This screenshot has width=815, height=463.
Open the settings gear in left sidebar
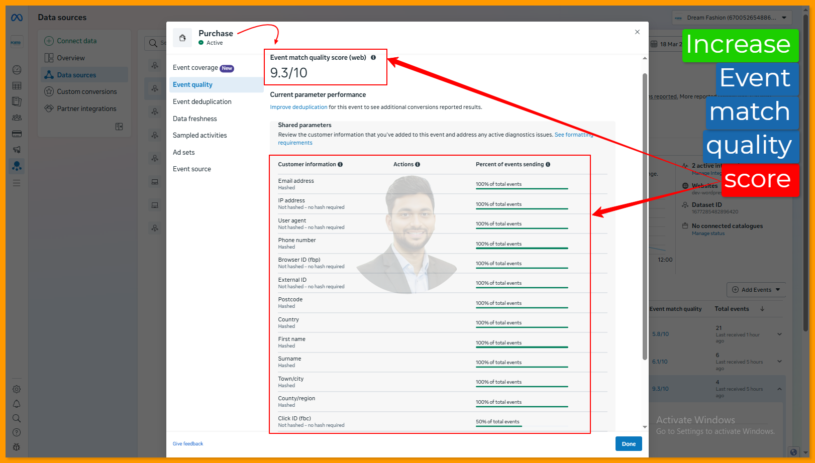(x=17, y=389)
